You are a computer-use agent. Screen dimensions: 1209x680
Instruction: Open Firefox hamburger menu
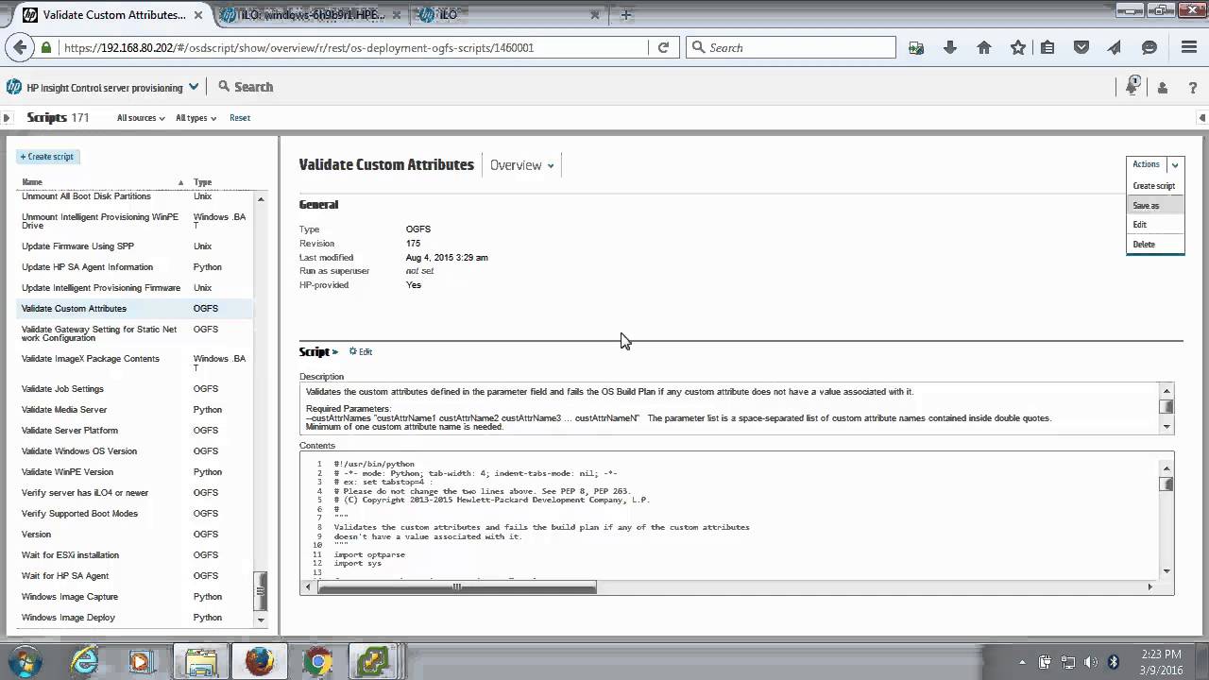(x=1189, y=47)
